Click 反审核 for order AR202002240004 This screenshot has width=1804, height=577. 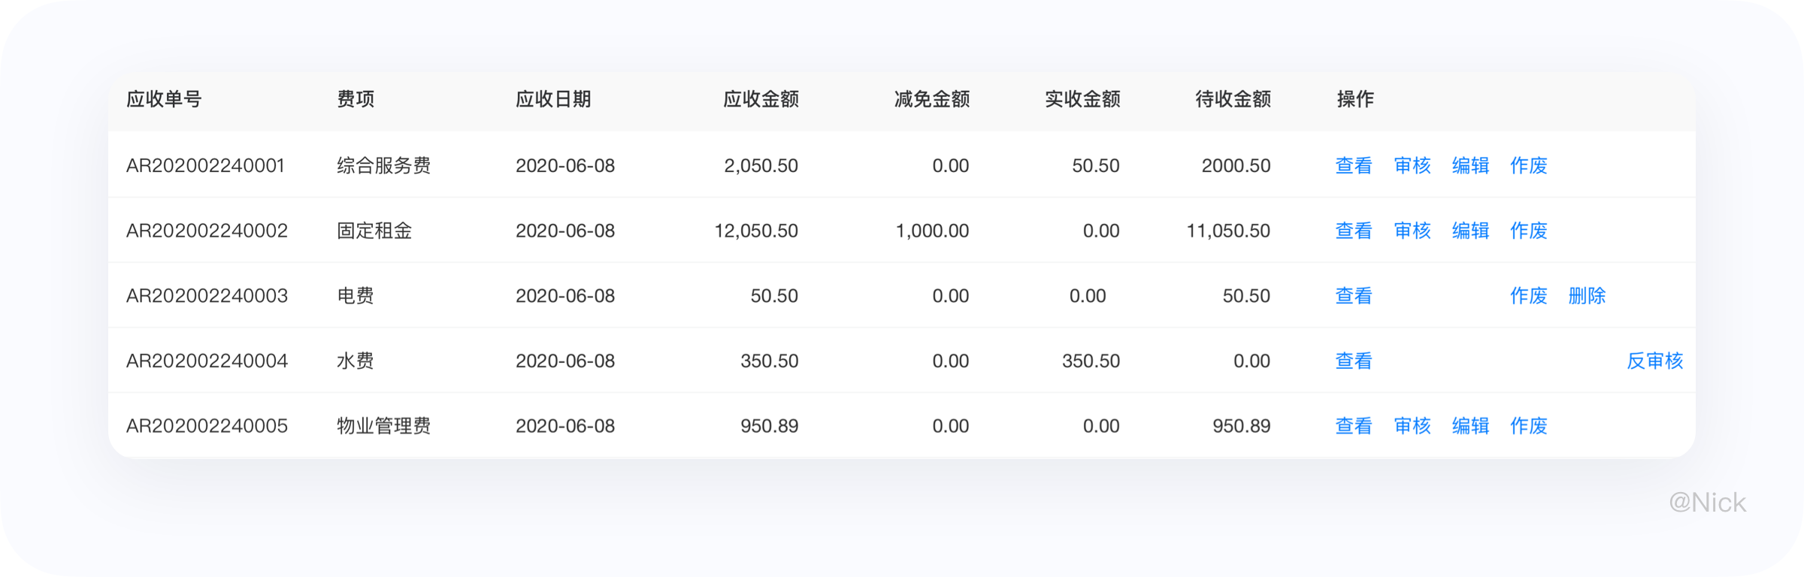(x=1655, y=361)
